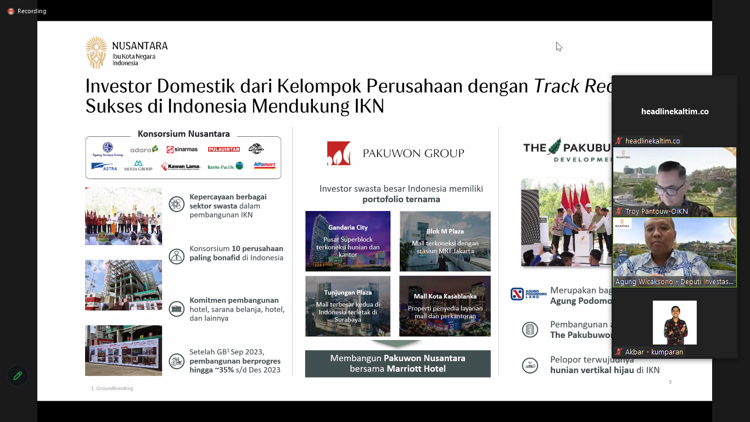Image resolution: width=750 pixels, height=422 pixels.
Task: Click the green annotation pencil button
Action: [x=18, y=376]
